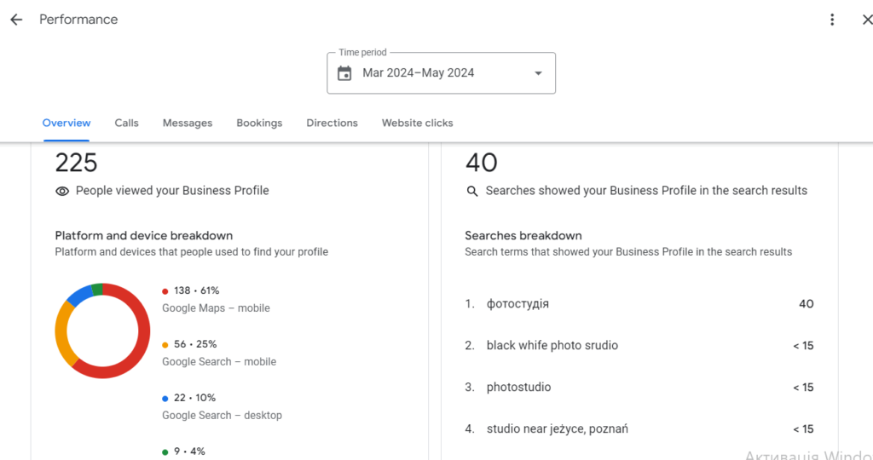Switch to the Directions tab
Image resolution: width=873 pixels, height=460 pixels.
point(332,123)
